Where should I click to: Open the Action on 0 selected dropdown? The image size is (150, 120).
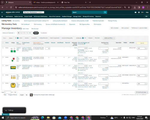[9, 33]
